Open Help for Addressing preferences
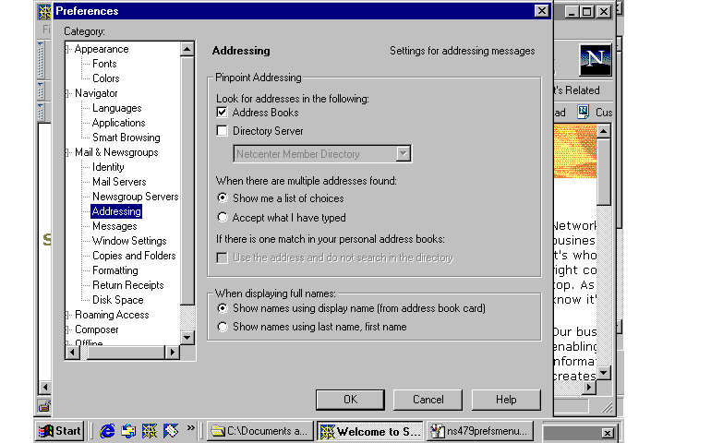711x443 pixels. (x=506, y=400)
